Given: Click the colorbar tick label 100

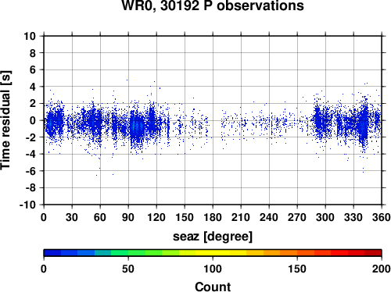Looking at the screenshot, I should pyautogui.click(x=213, y=269).
